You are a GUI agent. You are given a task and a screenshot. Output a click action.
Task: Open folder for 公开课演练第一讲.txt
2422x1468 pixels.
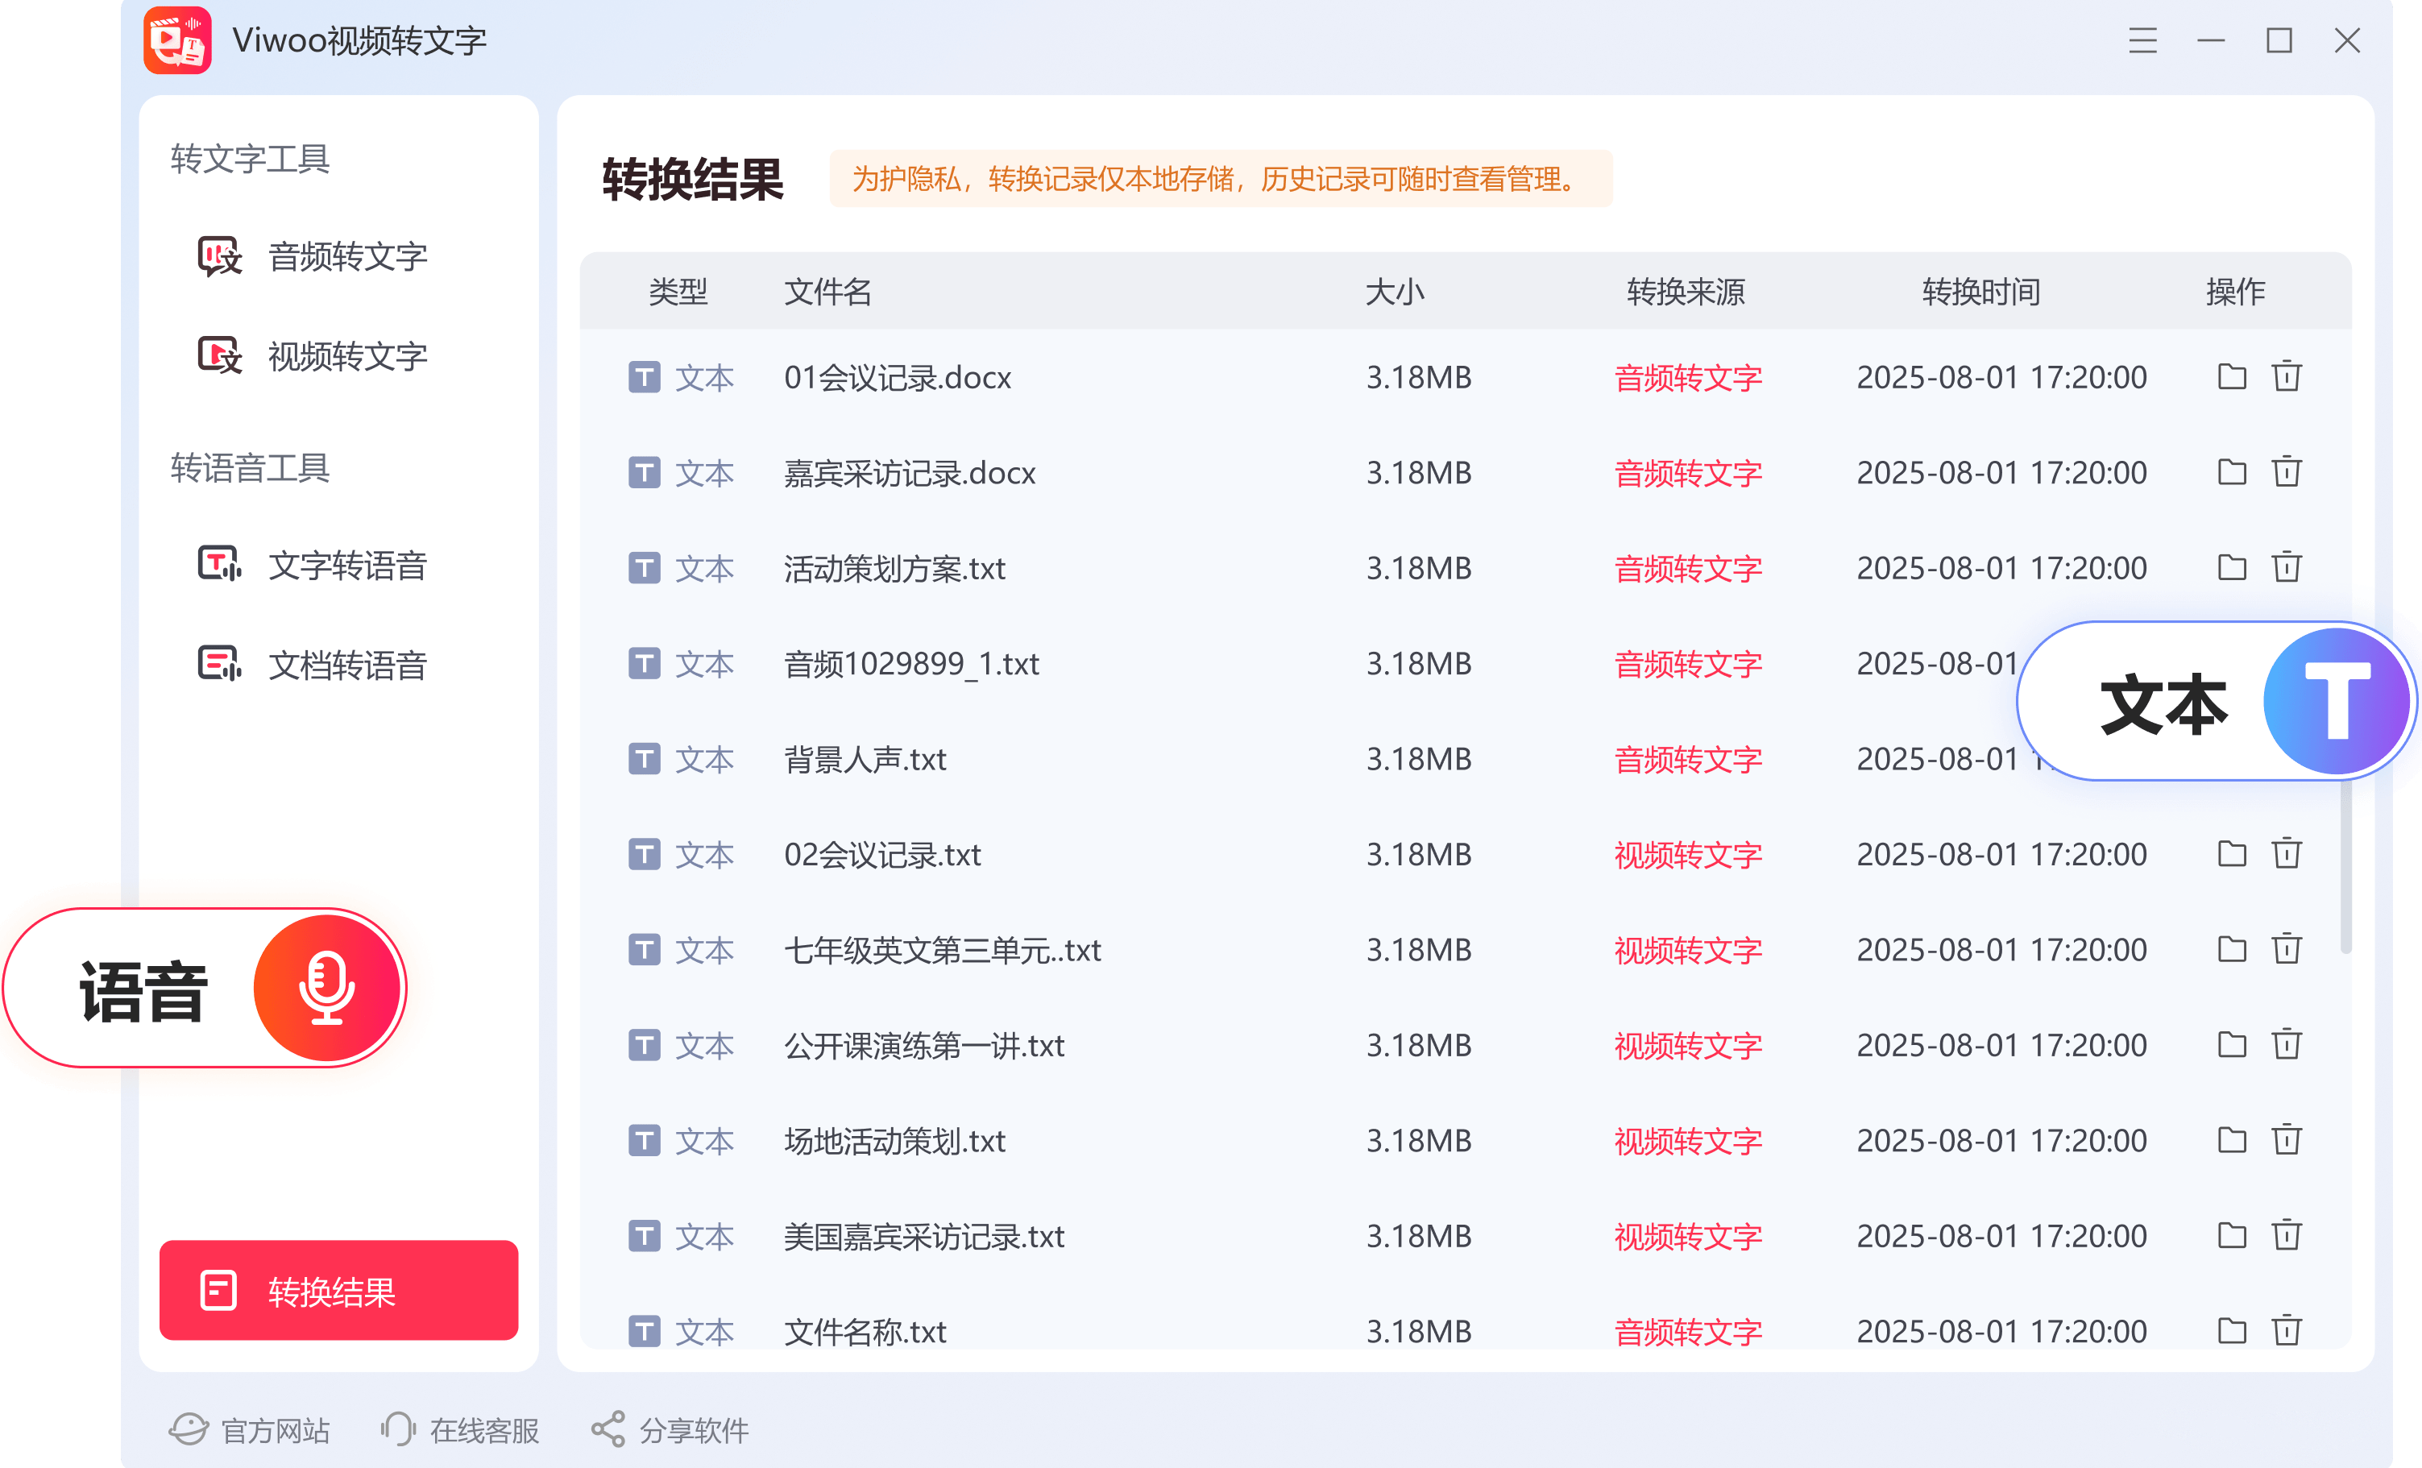coord(2231,1044)
